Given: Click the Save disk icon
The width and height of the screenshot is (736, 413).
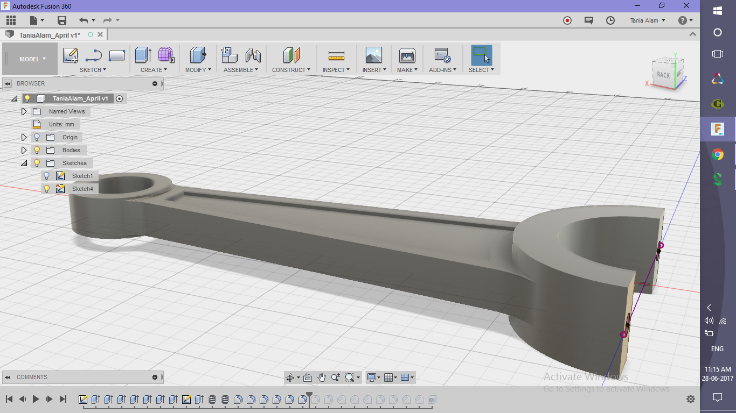Looking at the screenshot, I should [62, 20].
